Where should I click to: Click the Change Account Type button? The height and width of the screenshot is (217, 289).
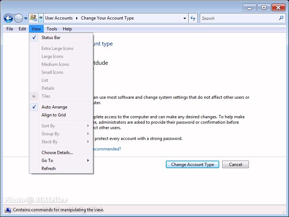[x=193, y=164]
